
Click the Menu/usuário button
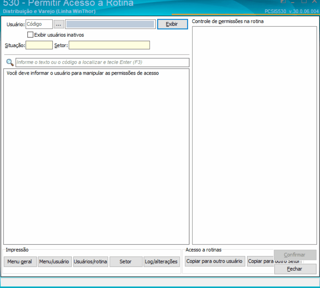click(54, 262)
